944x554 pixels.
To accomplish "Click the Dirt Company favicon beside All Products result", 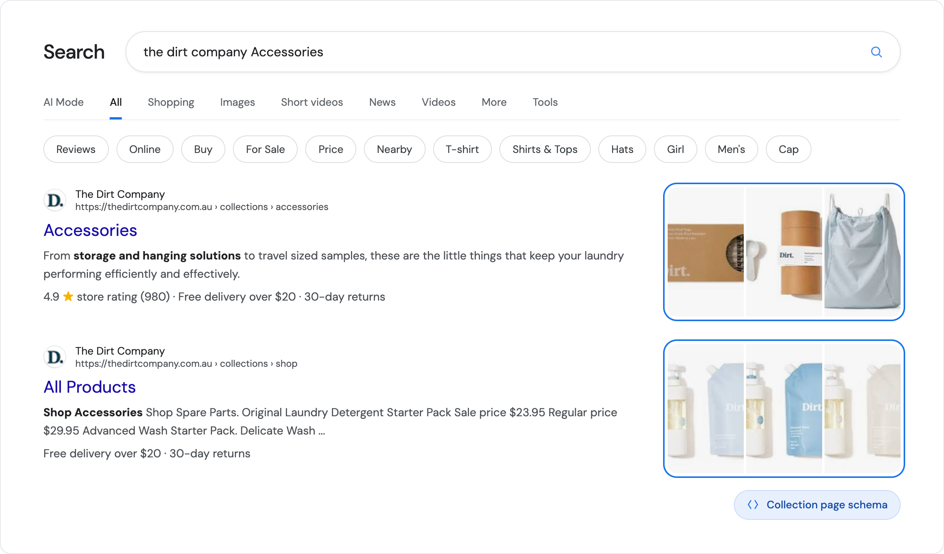I will [x=55, y=357].
